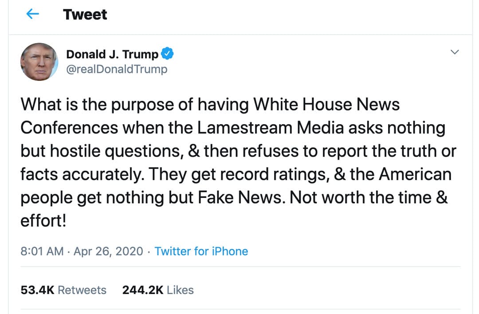Screen dimensions: 479x314
Task: Click the first line of tweet text
Action: click(x=210, y=105)
